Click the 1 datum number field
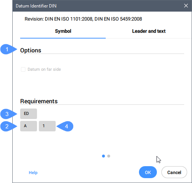The width and height of the screenshot is (192, 183). coord(47,126)
